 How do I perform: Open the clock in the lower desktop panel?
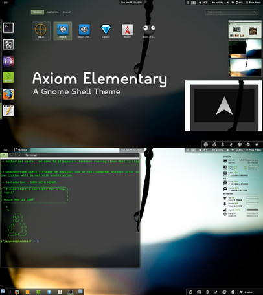tap(131, 150)
